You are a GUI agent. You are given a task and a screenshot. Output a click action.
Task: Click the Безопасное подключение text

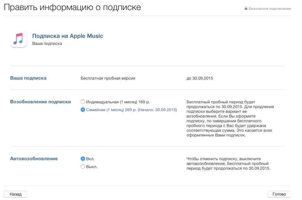point(270,9)
